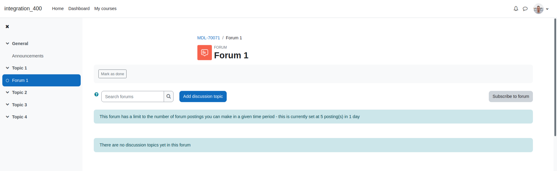Image resolution: width=557 pixels, height=171 pixels.
Task: Click the Forum 1 completion circle in sidebar
Action: click(x=8, y=81)
